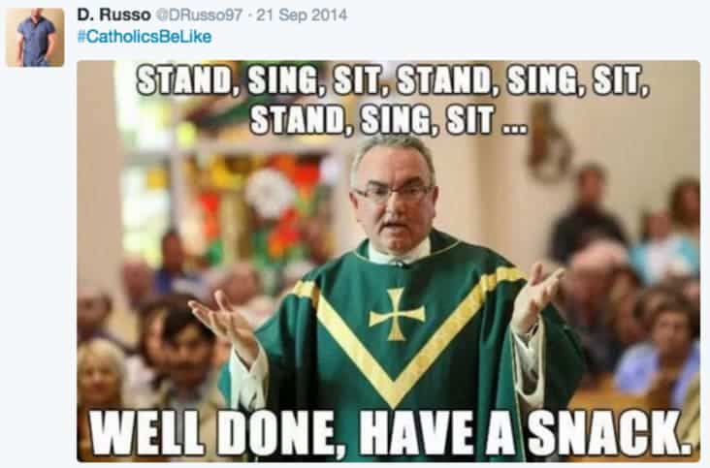The width and height of the screenshot is (710, 468).
Task: Click the priest's white collar
Action: click(x=399, y=253)
